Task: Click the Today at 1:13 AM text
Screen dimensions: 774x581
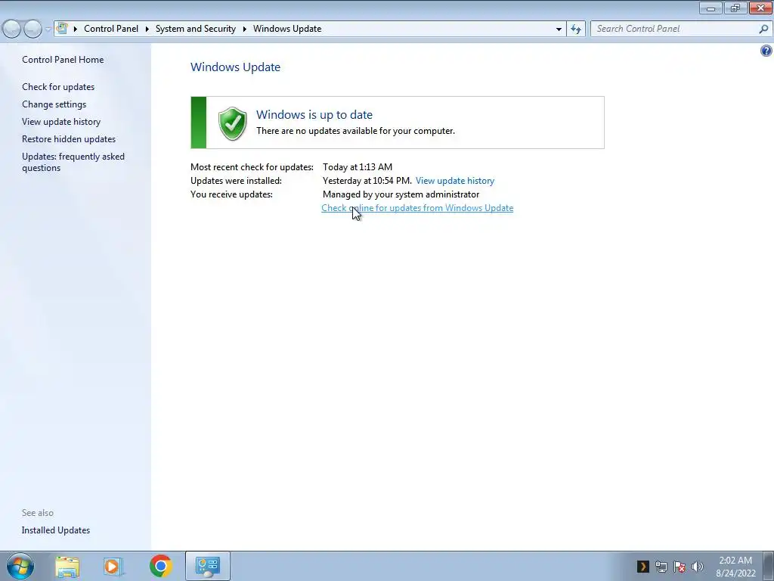Action: click(x=358, y=167)
